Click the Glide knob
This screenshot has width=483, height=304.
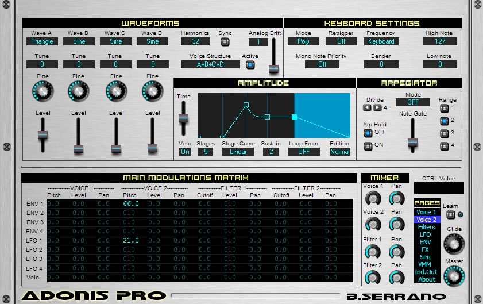tap(454, 244)
